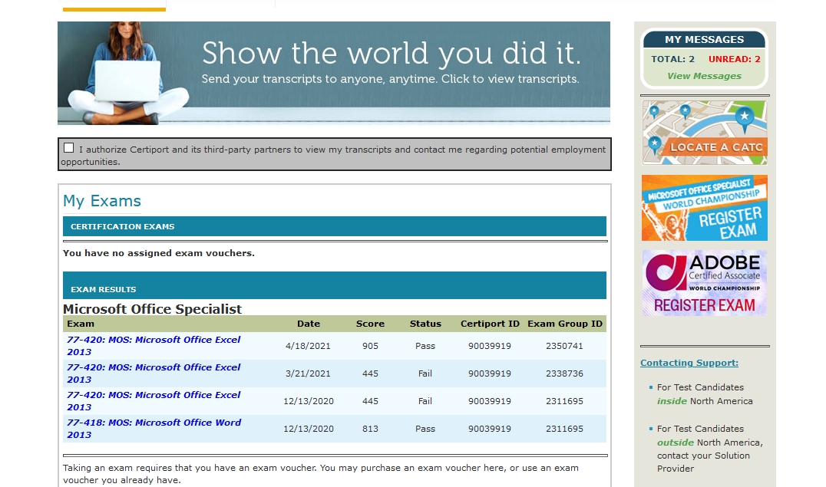Select the Status column header
The height and width of the screenshot is (487, 826).
click(425, 324)
